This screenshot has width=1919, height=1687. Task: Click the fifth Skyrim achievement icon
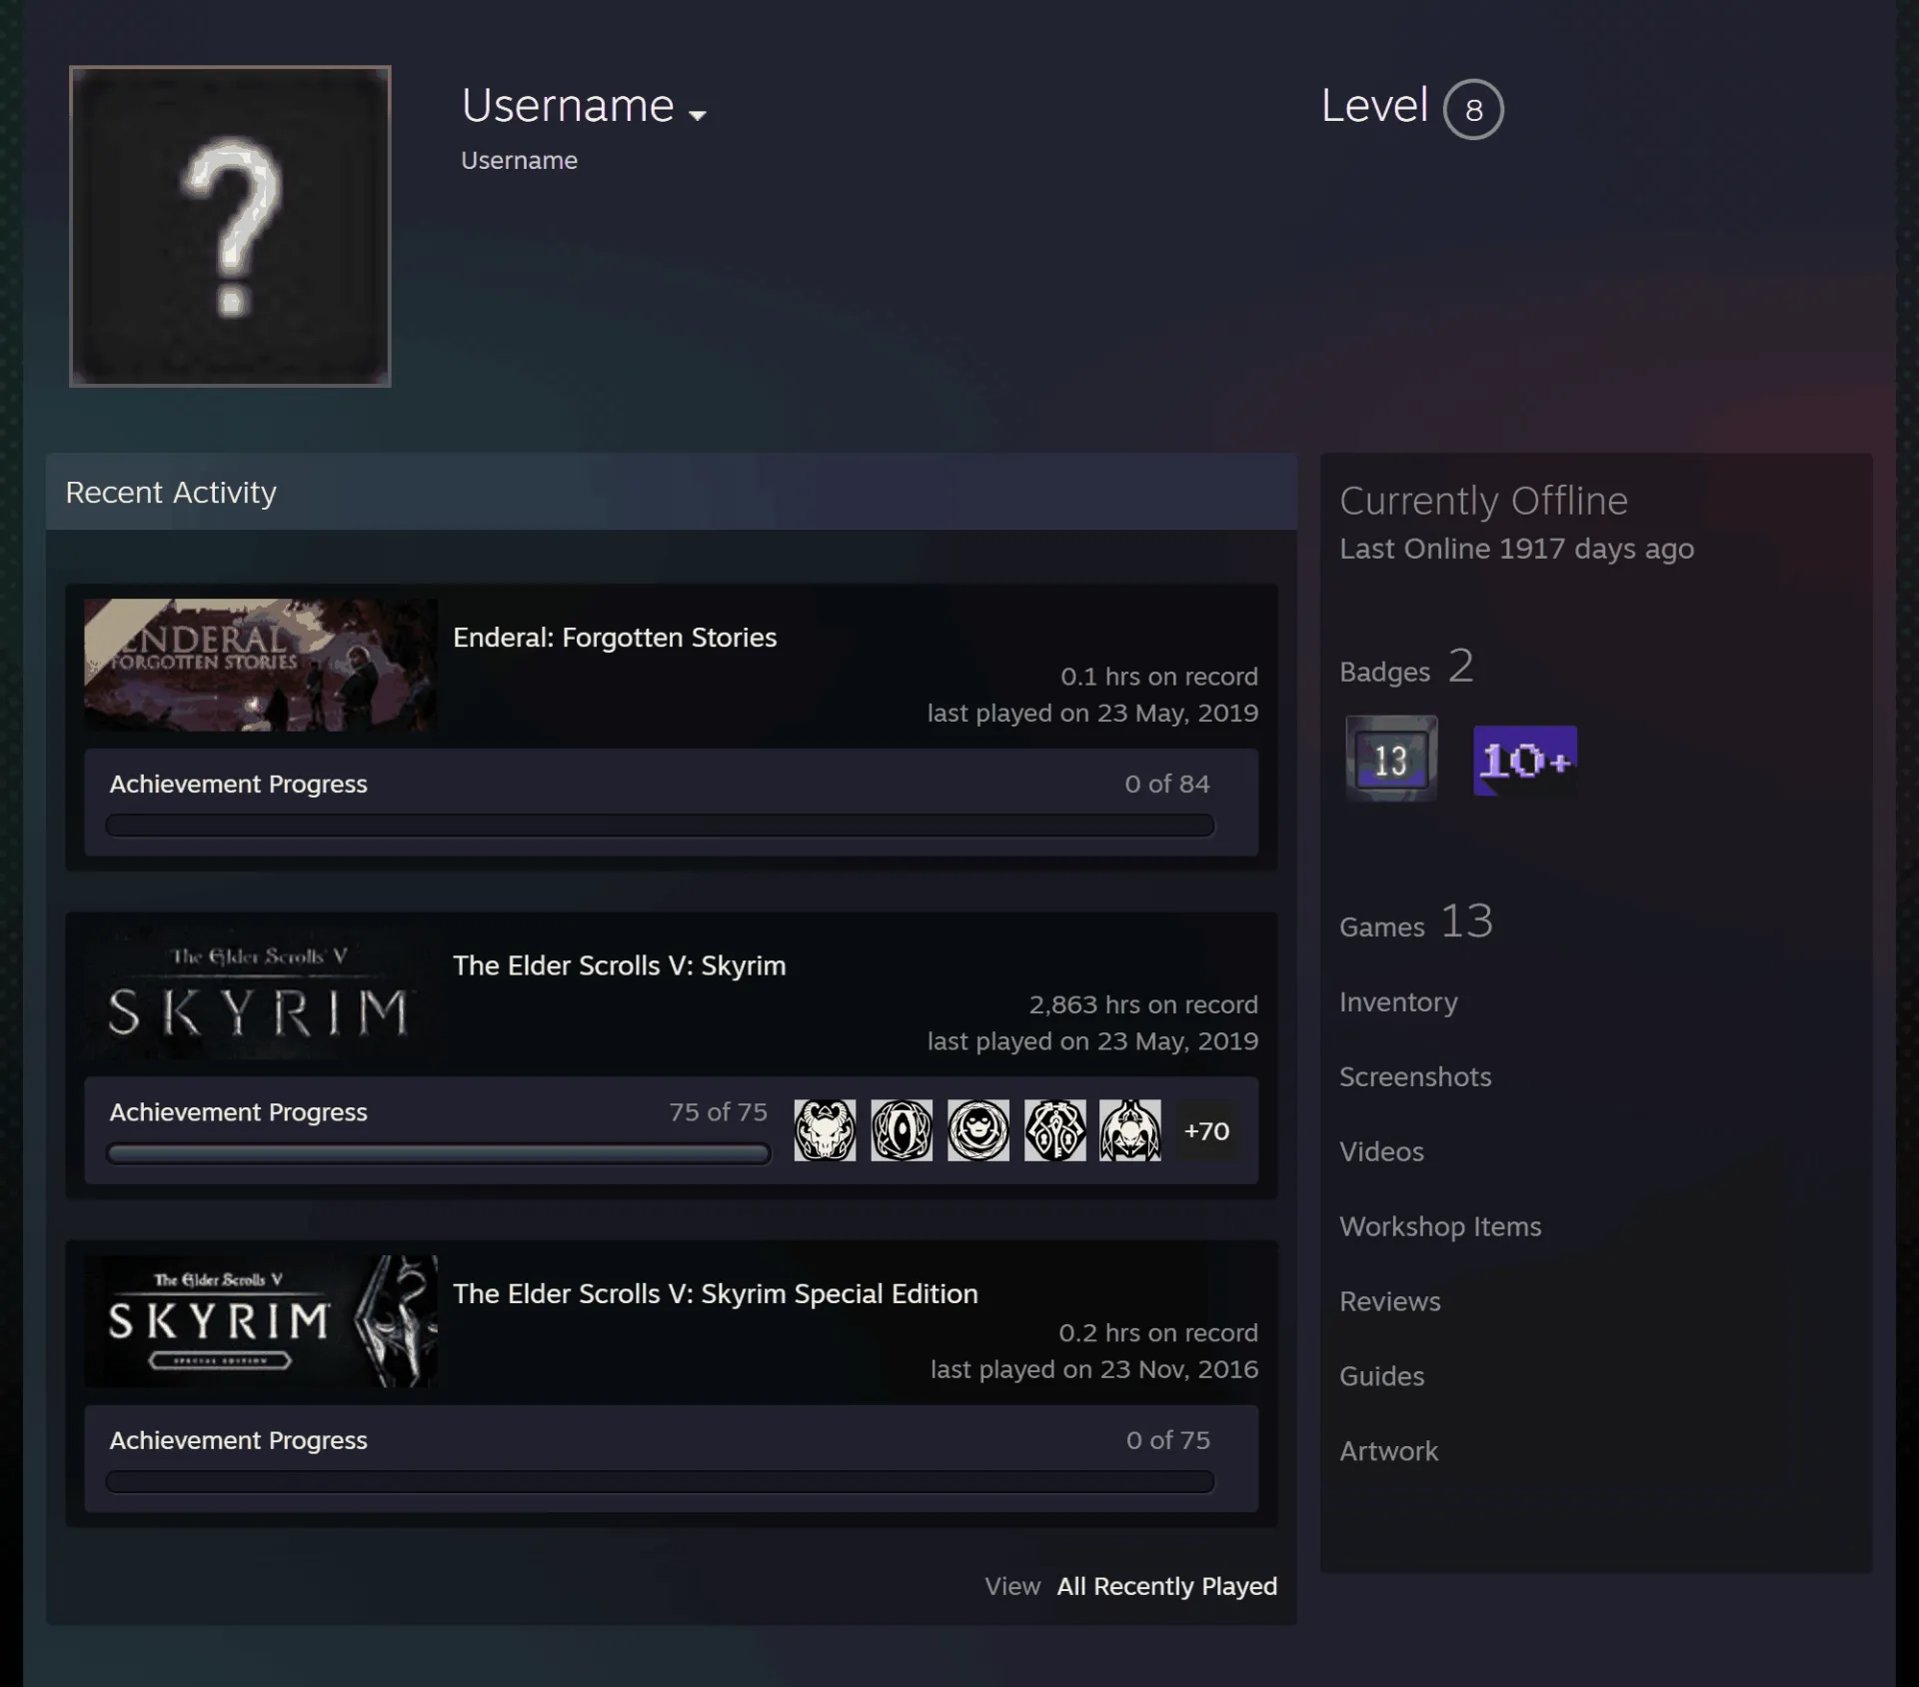pyautogui.click(x=1130, y=1130)
